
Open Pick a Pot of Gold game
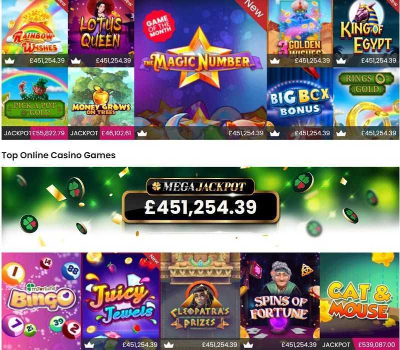[x=34, y=103]
